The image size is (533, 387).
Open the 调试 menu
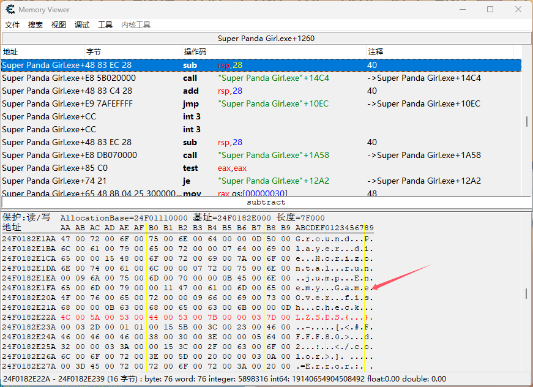click(x=82, y=25)
